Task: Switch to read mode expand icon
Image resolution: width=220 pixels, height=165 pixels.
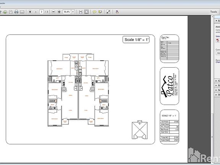Action: click(108, 12)
